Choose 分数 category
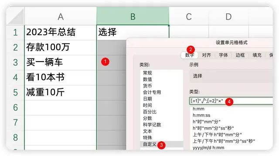The width and height of the screenshot is (279, 156). (162, 118)
